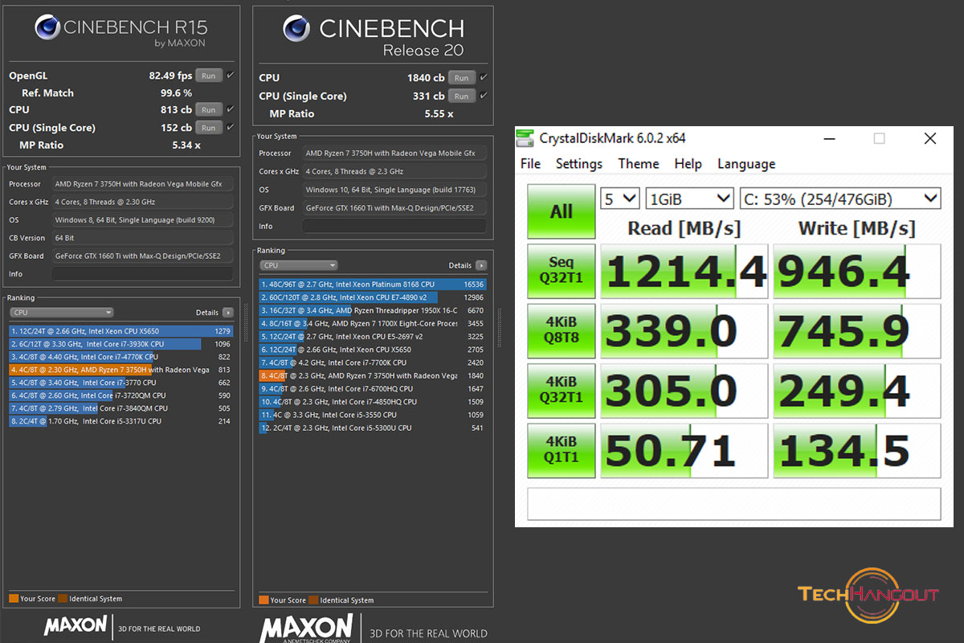The image size is (964, 643).
Task: Run CPU (Single Core) test in Cinebench R20
Action: [x=461, y=96]
